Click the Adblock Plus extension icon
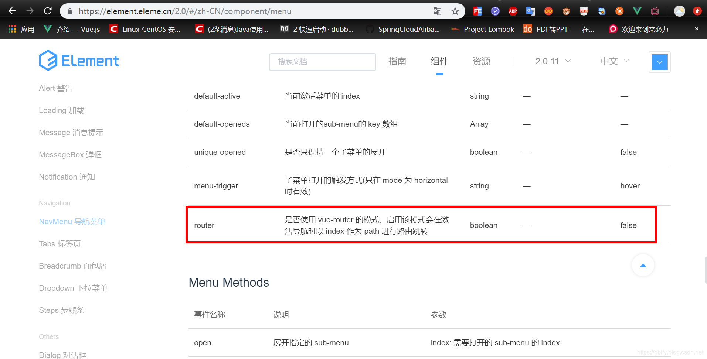707x359 pixels. pos(513,11)
